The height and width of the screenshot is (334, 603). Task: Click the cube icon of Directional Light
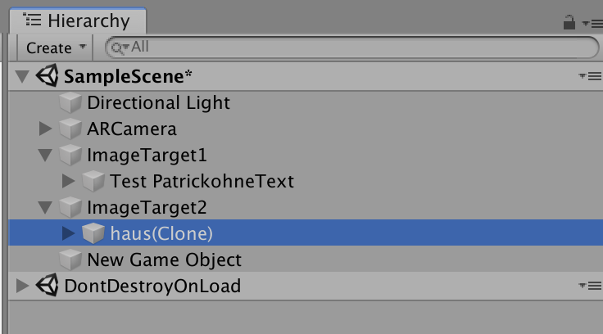tap(70, 103)
